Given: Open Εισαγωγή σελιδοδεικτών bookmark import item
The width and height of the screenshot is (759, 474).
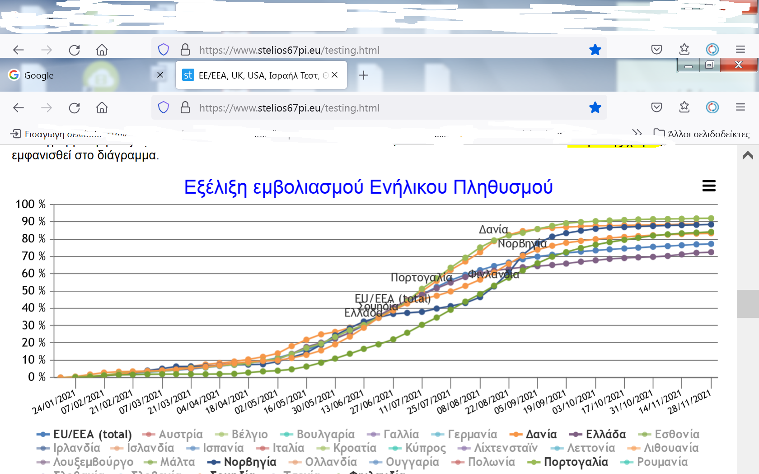Looking at the screenshot, I should [x=68, y=134].
